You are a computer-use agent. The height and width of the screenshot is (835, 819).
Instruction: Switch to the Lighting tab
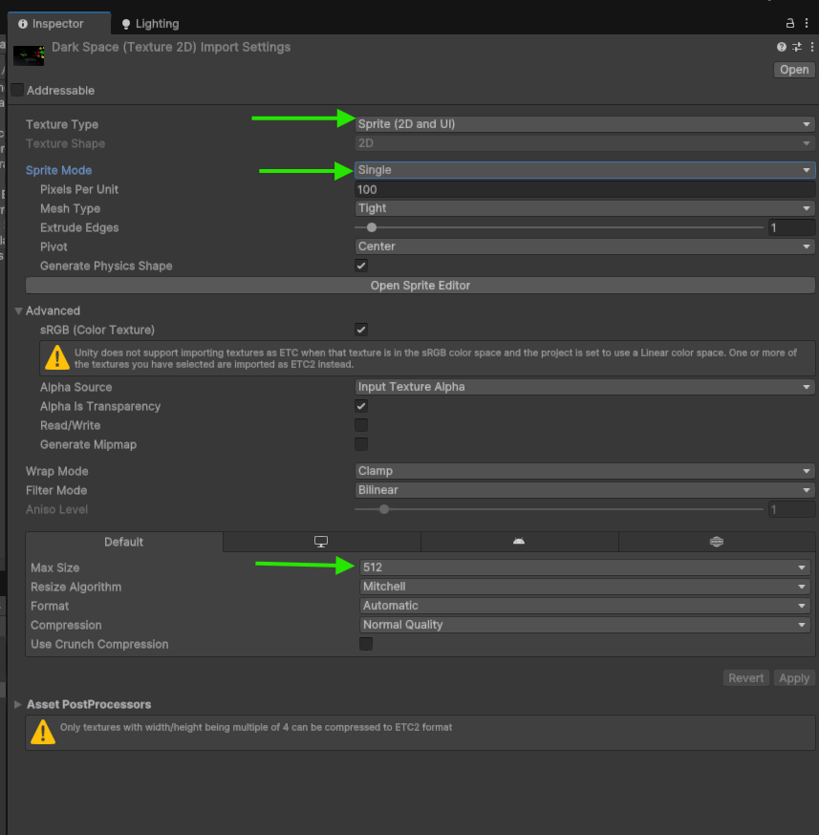[150, 24]
